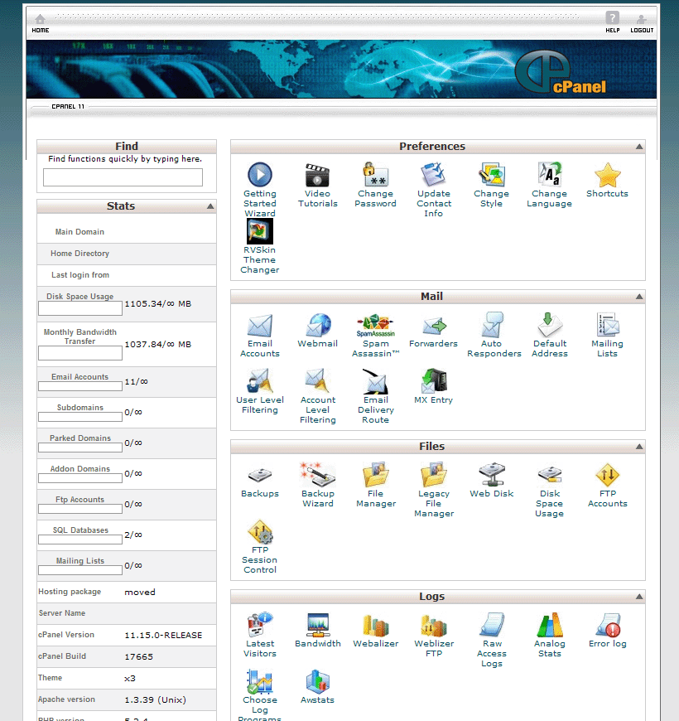Collapse the Logs section
The image size is (679, 721).
[x=639, y=597]
